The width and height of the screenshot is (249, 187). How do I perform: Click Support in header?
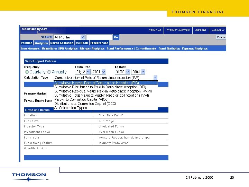pyautogui.click(x=201, y=30)
